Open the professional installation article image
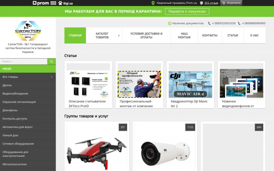Image resolution: width=274 pixels, height=171 pixels. coord(139,84)
